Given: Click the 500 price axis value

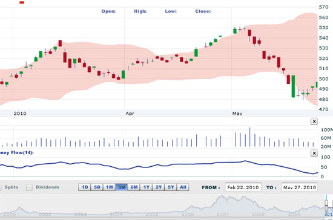Looking at the screenshot, I should coord(324,79).
